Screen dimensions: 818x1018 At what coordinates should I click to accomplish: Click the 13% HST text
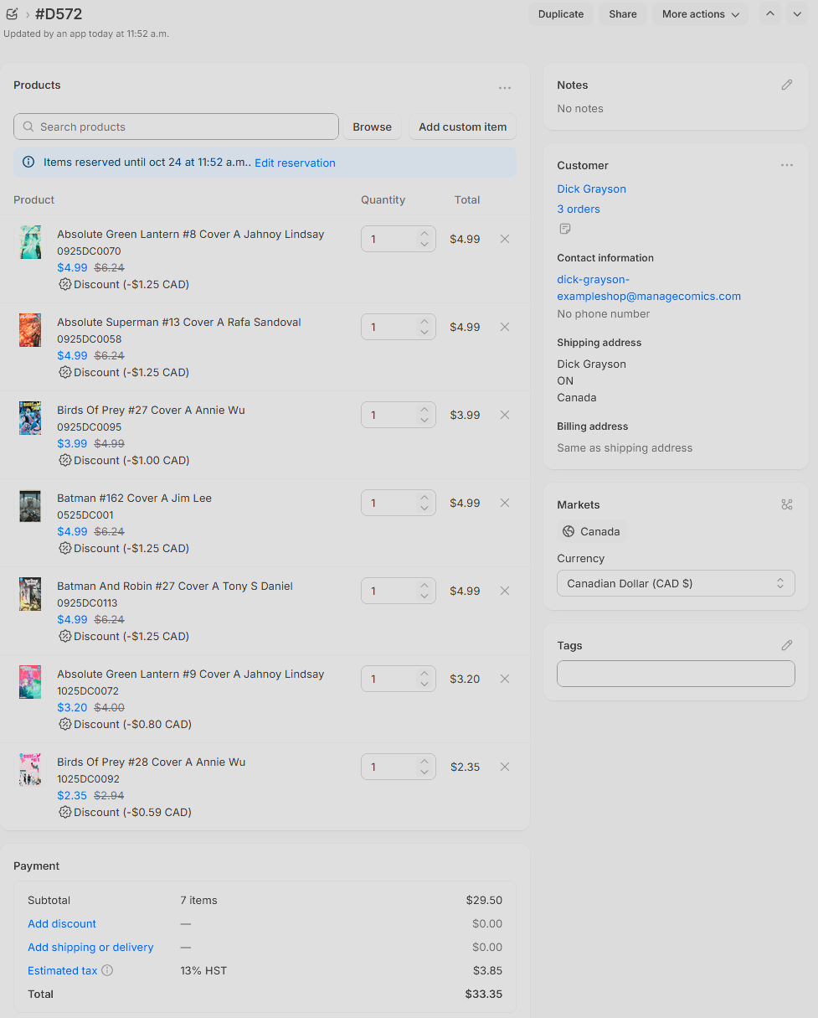point(203,970)
